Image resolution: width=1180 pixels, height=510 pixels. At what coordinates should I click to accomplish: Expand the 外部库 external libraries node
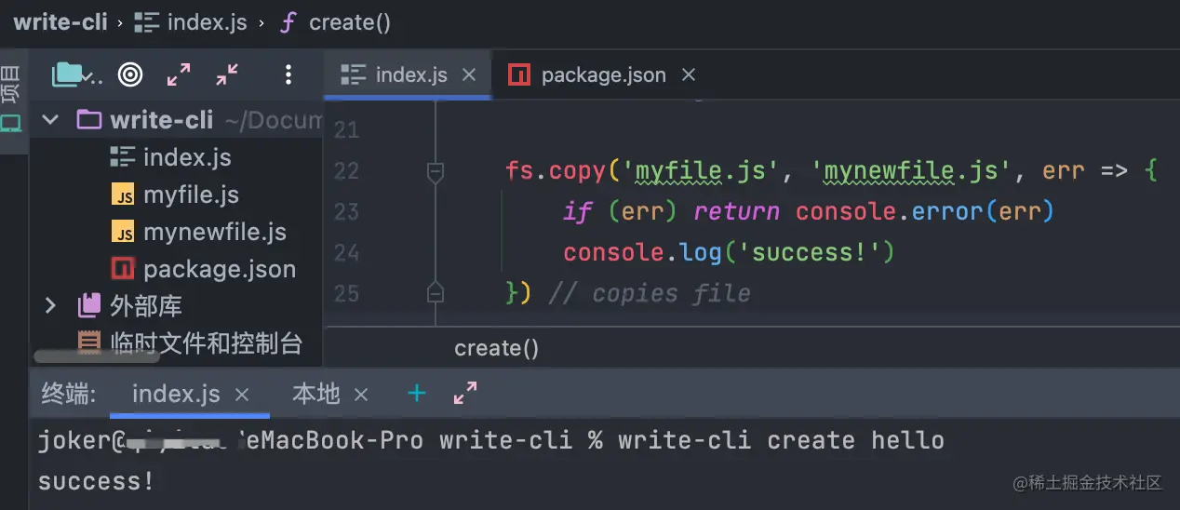tap(50, 305)
